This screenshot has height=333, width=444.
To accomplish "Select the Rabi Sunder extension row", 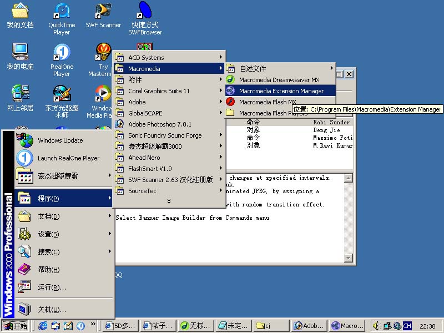I will (290, 122).
